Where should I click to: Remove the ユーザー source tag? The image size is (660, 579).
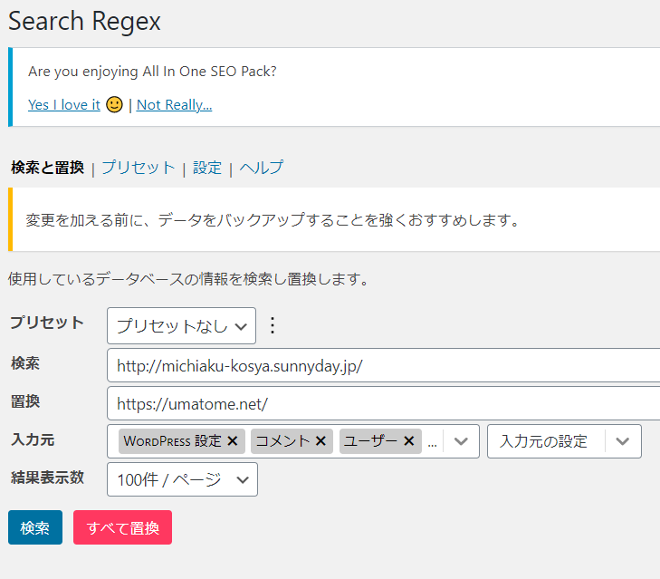click(409, 441)
